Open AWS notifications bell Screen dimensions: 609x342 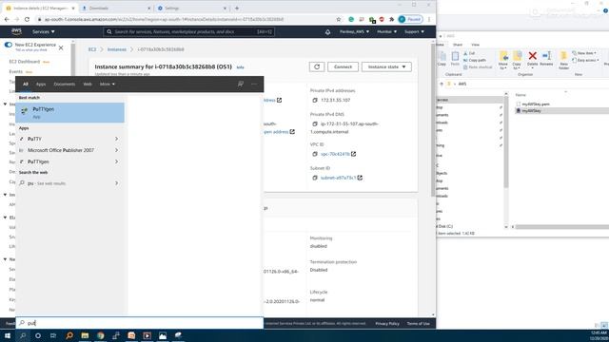(x=327, y=31)
